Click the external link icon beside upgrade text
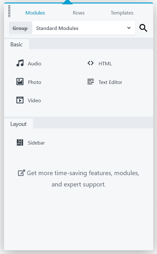Viewport: 157px width, 254px height. (x=21, y=173)
